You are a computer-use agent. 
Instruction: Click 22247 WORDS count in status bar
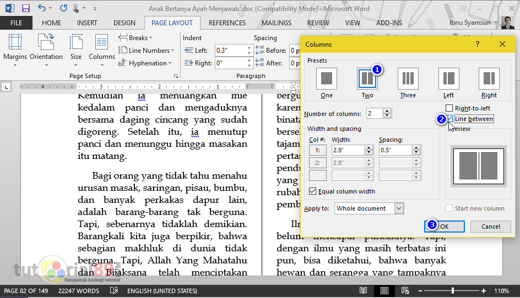79,291
